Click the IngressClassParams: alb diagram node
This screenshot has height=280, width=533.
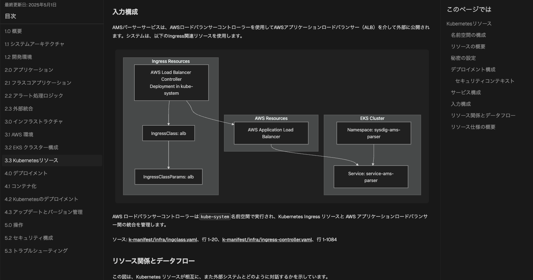coord(168,177)
